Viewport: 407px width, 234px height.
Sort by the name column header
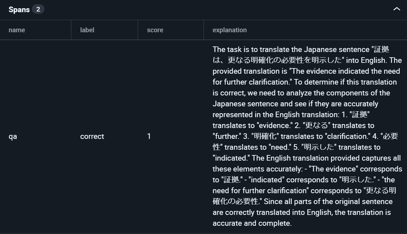tap(17, 30)
